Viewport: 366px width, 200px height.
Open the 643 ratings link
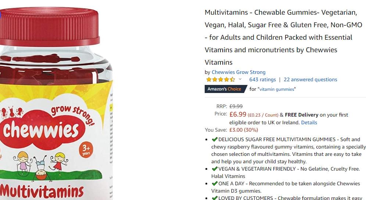coord(262,80)
